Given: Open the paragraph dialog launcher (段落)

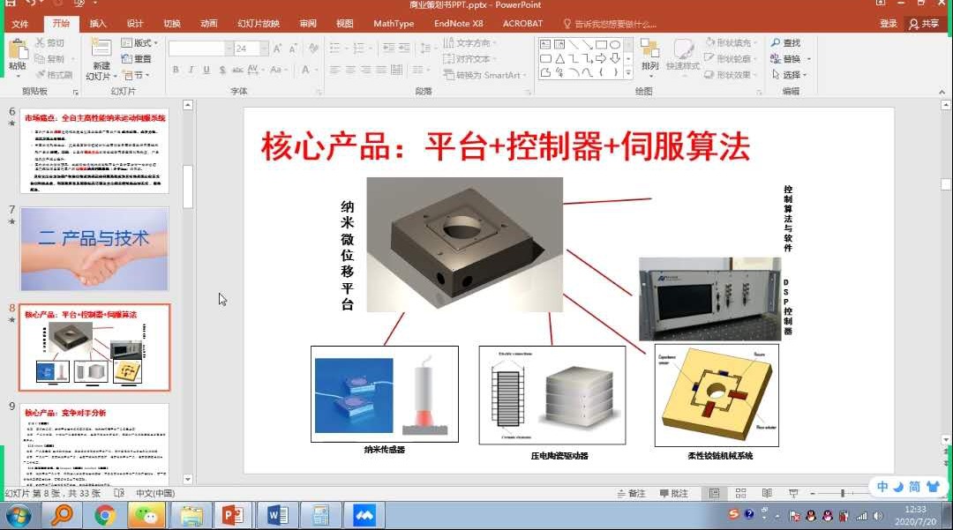Looking at the screenshot, I should [529, 93].
